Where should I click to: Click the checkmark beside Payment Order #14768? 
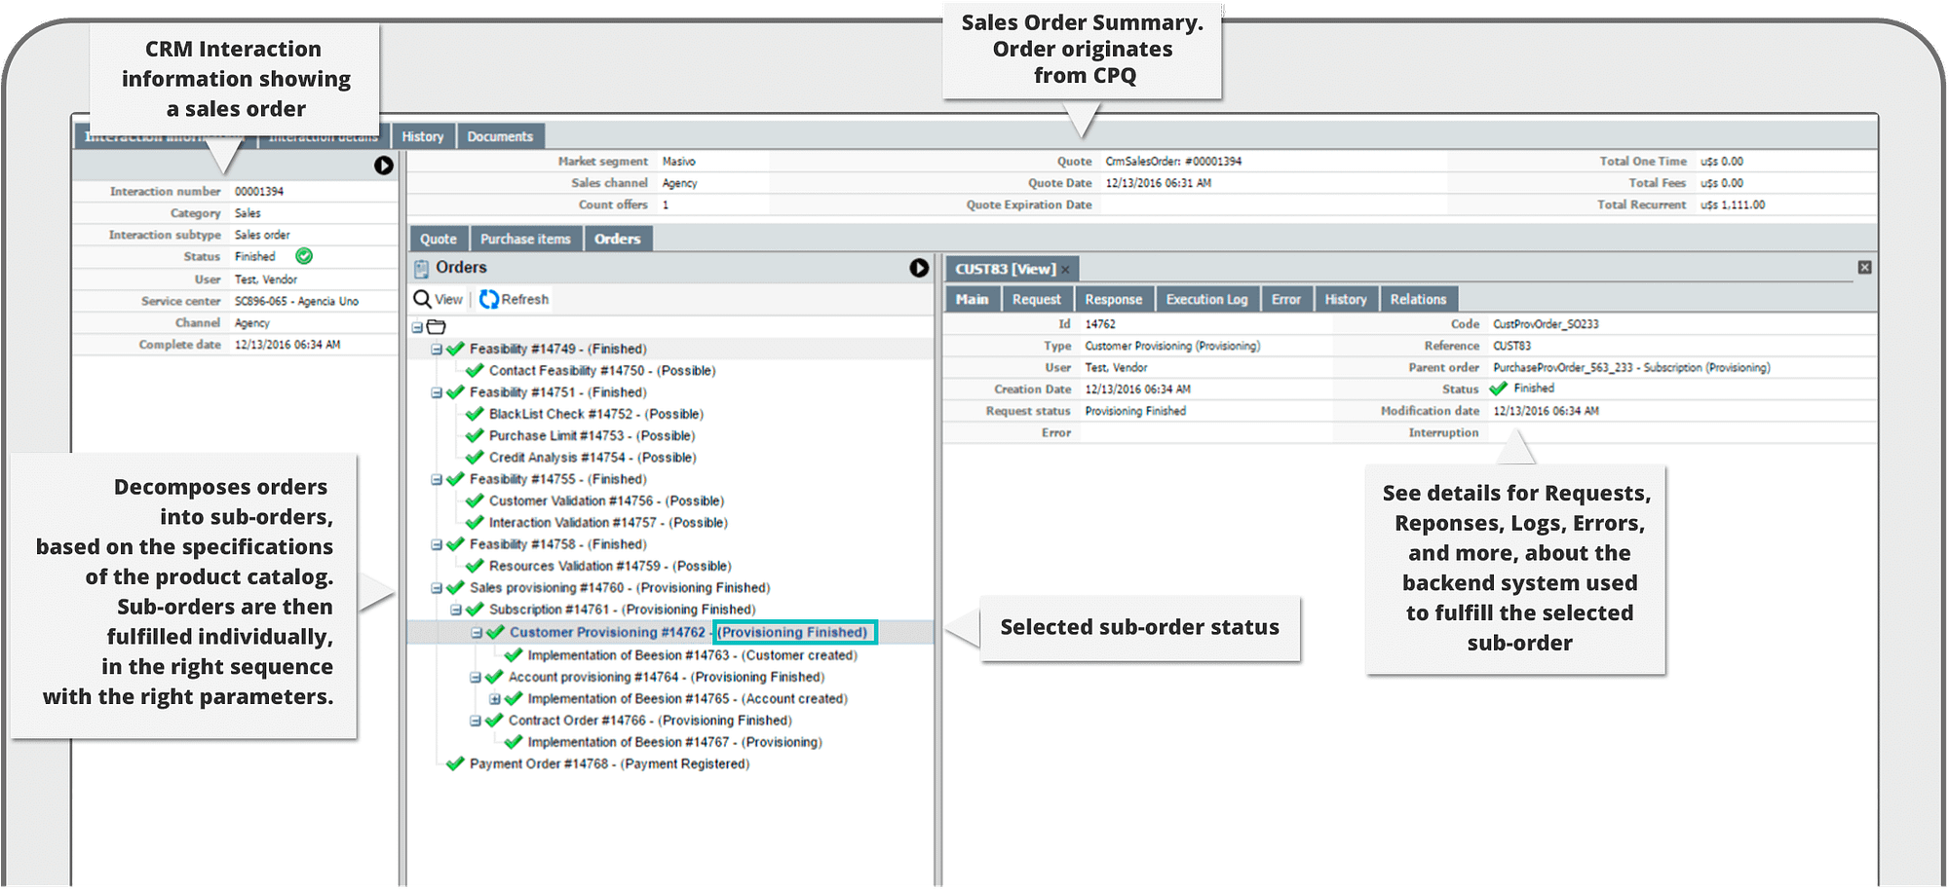[455, 763]
